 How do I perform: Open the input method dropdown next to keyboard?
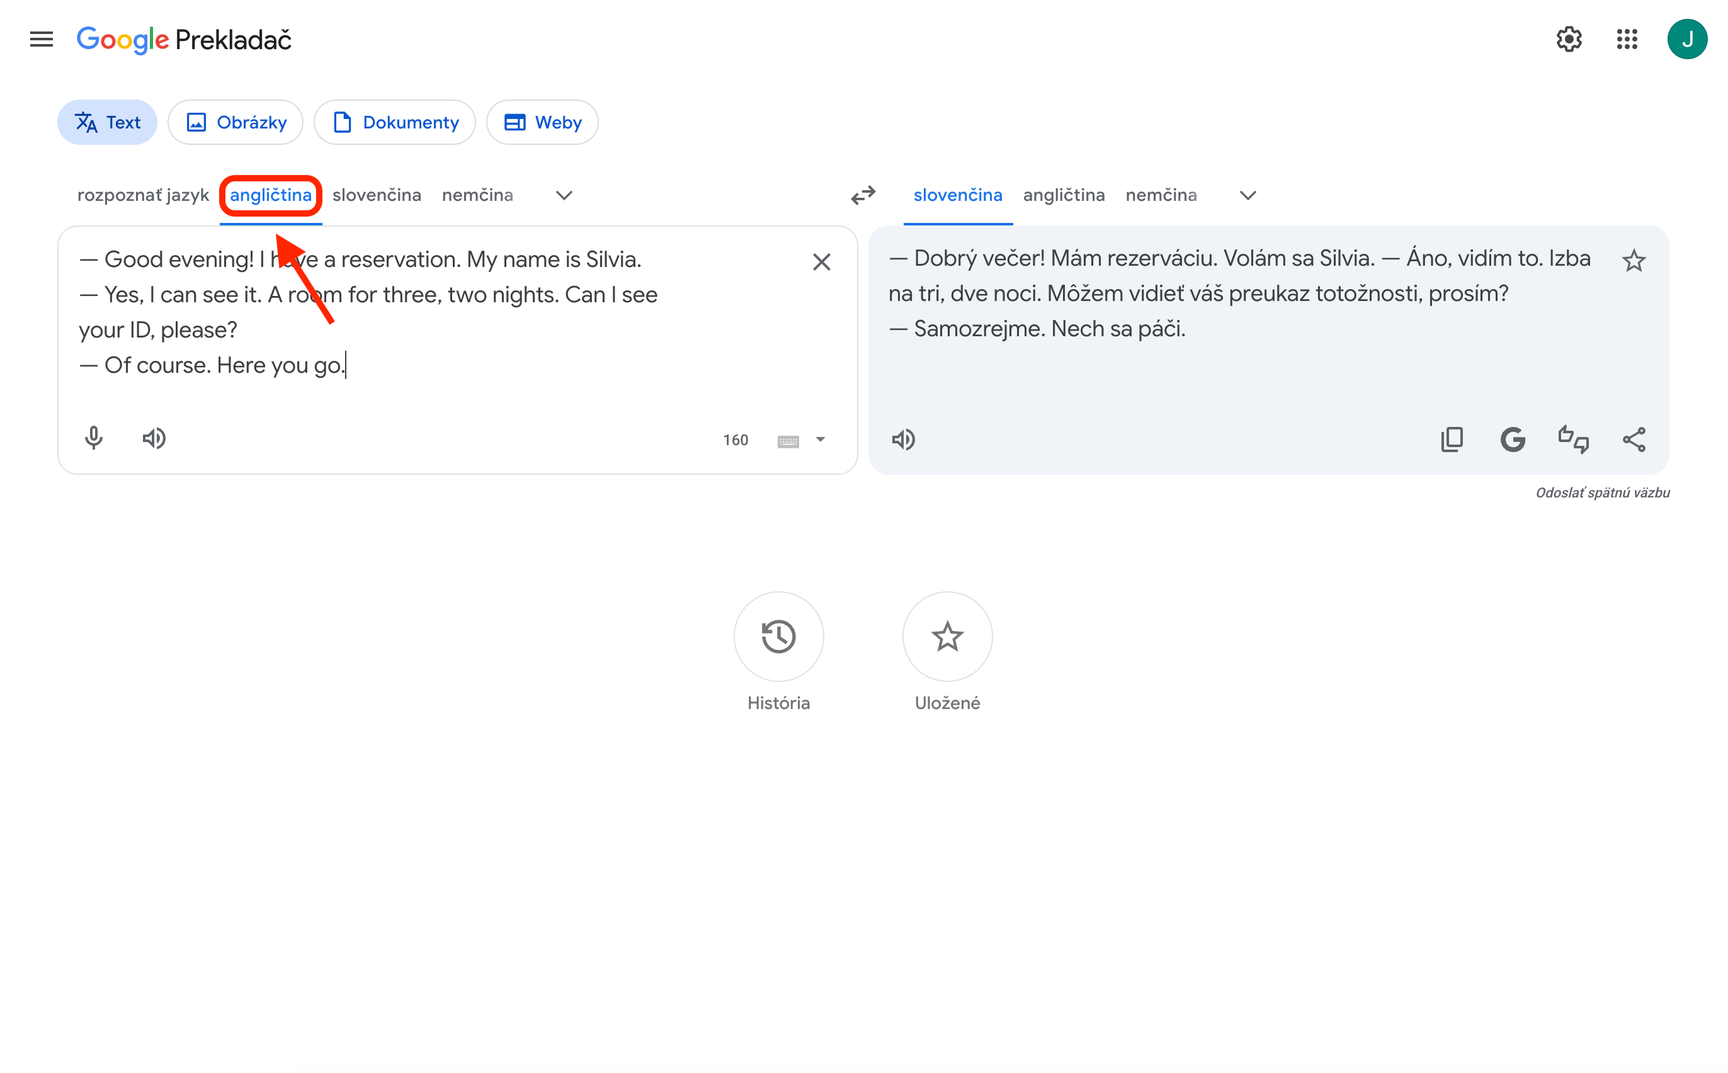(x=821, y=440)
